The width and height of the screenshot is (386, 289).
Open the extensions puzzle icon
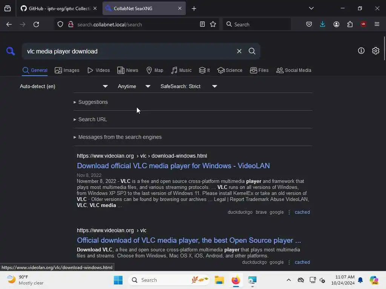[350, 24]
